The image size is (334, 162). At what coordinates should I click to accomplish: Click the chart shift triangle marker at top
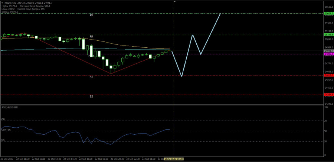pos(174,2)
